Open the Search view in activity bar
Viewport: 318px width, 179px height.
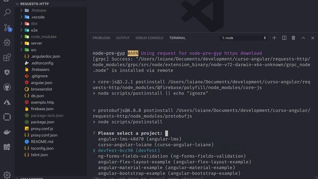[7, 12]
